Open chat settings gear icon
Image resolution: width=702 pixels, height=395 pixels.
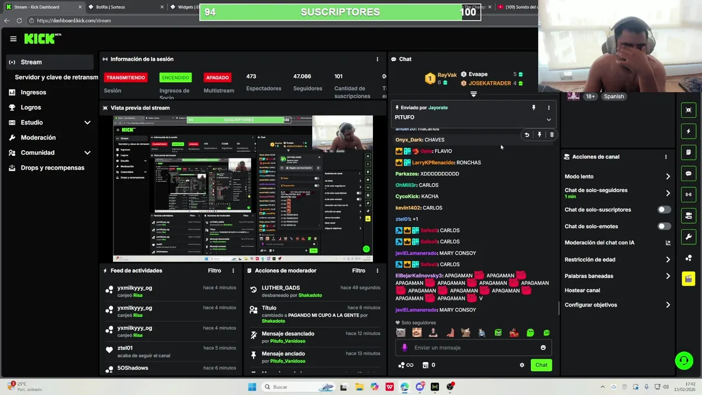click(x=522, y=365)
